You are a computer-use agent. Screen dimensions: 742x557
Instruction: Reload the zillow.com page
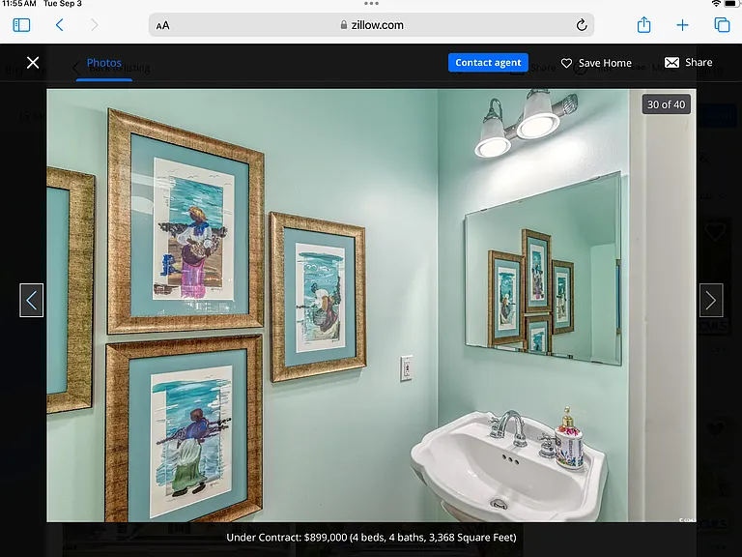click(x=582, y=25)
